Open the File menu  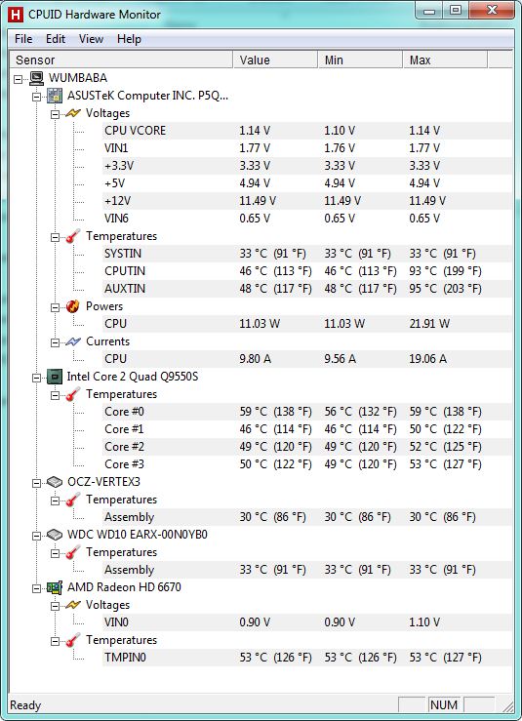[23, 39]
